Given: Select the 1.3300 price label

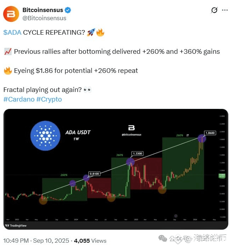Looking at the screenshot, I should click(137, 154).
